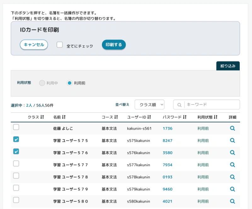Open details magnifier for 学習 ユーザー578
The image size is (252, 209).
[232, 177]
